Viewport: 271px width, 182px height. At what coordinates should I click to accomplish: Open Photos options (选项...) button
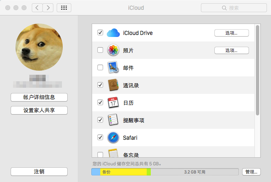pyautogui.click(x=231, y=50)
